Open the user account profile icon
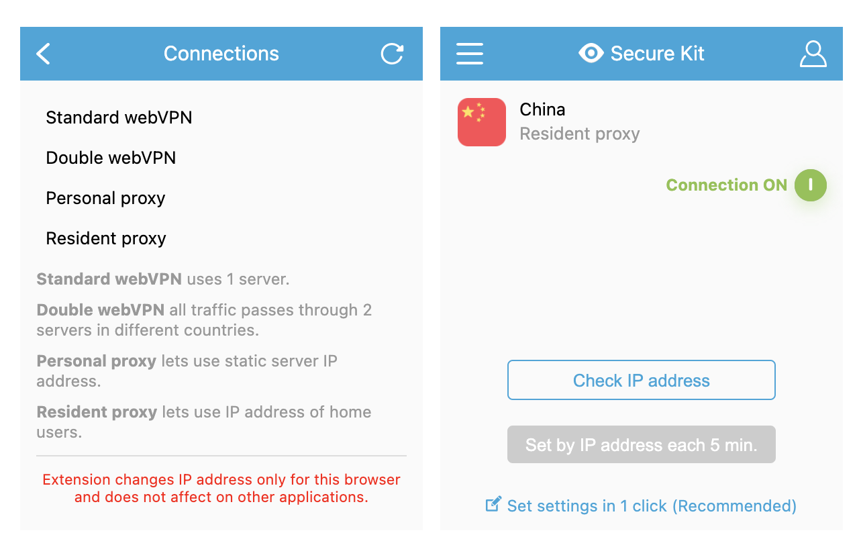Image resolution: width=859 pixels, height=537 pixels. pos(813,54)
